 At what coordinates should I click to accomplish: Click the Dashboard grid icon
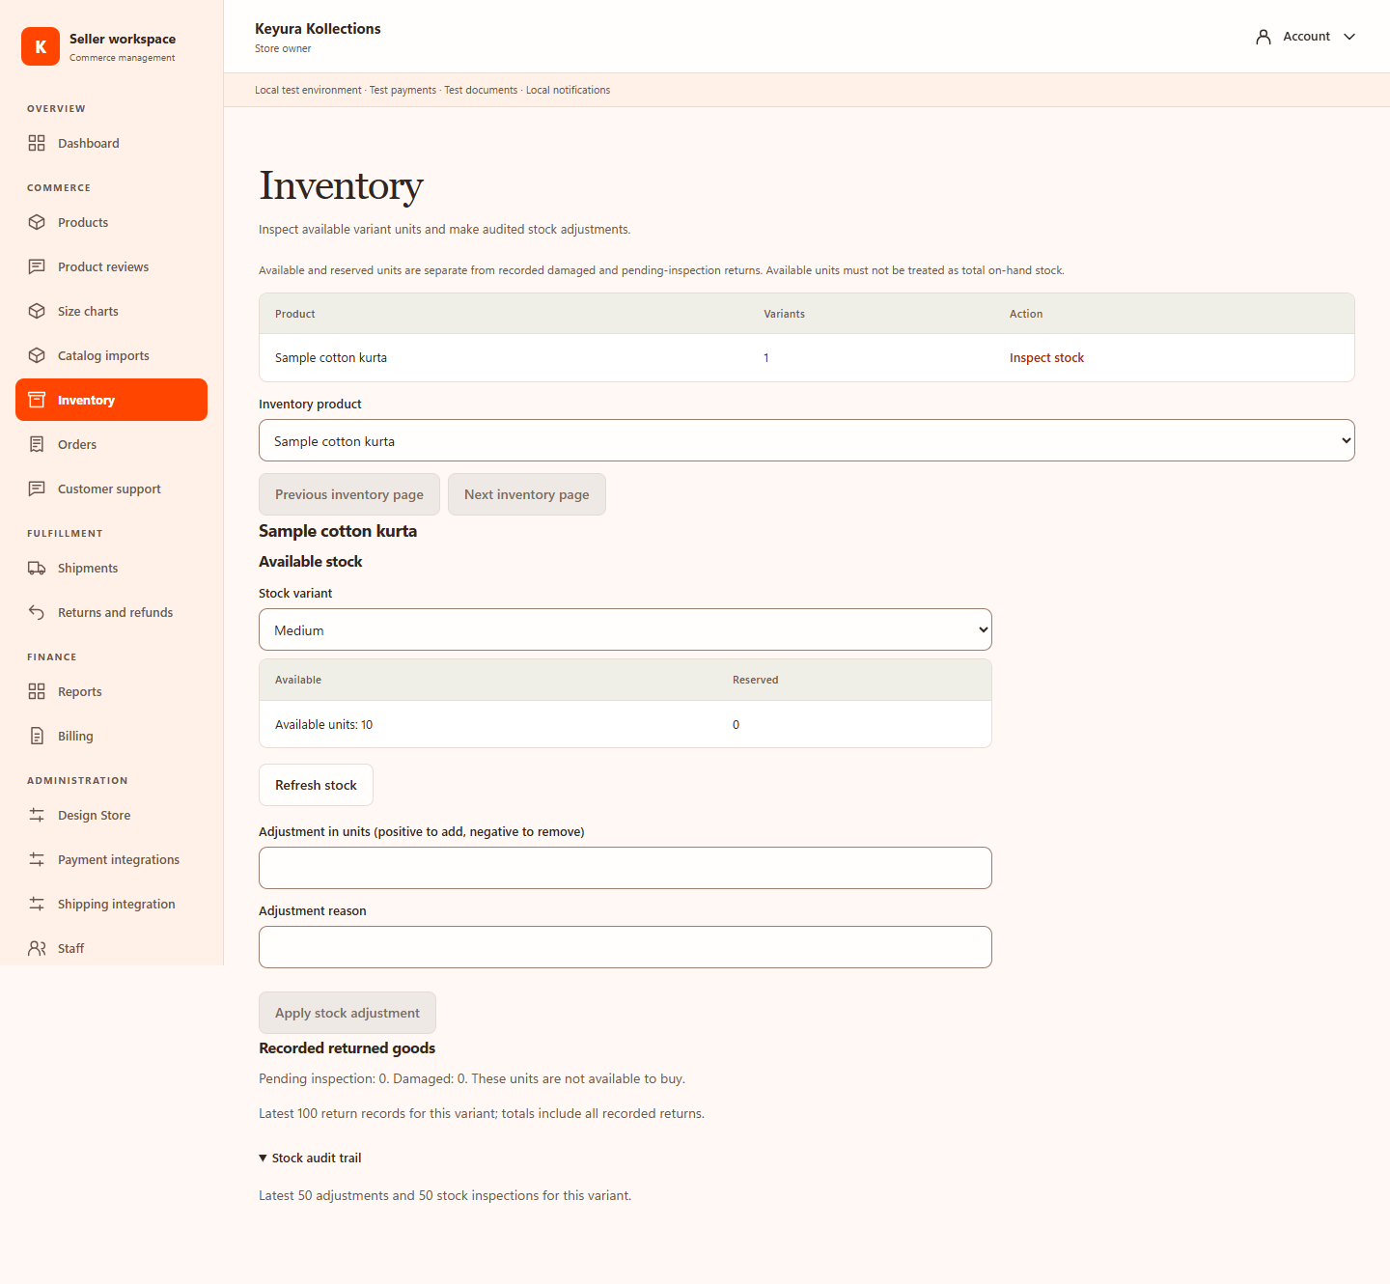(x=37, y=143)
